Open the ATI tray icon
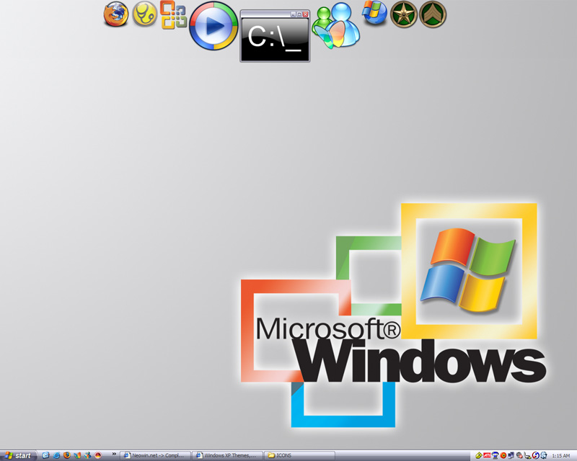The image size is (577, 461). click(x=488, y=455)
